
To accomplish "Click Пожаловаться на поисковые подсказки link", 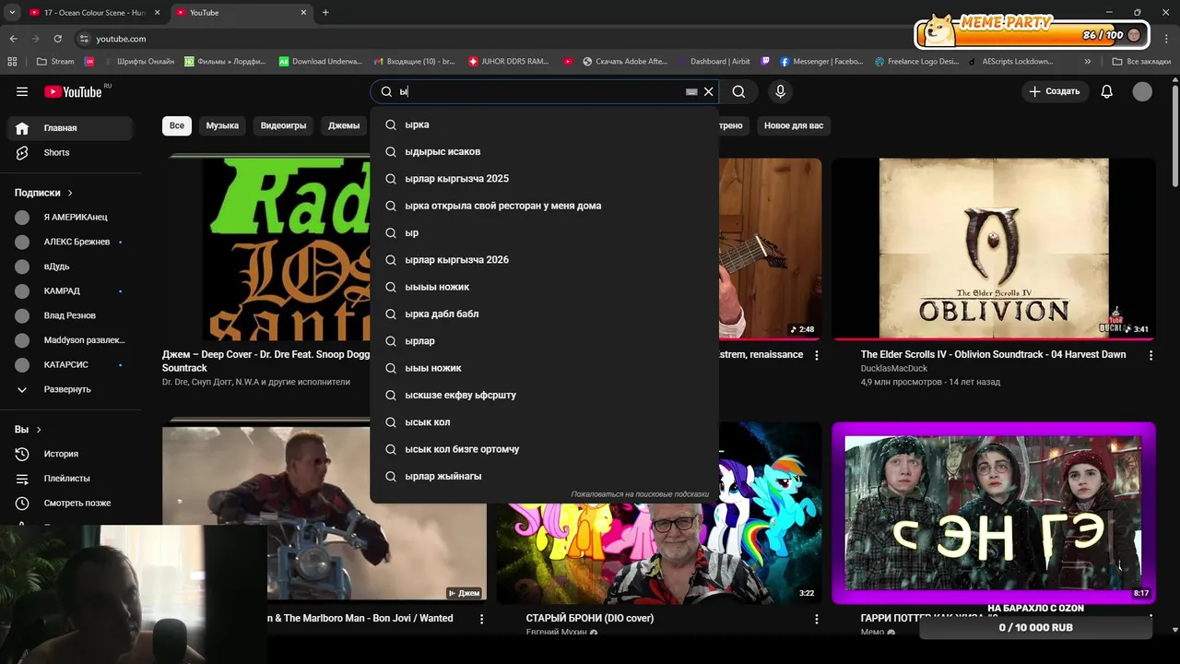I will coord(640,494).
